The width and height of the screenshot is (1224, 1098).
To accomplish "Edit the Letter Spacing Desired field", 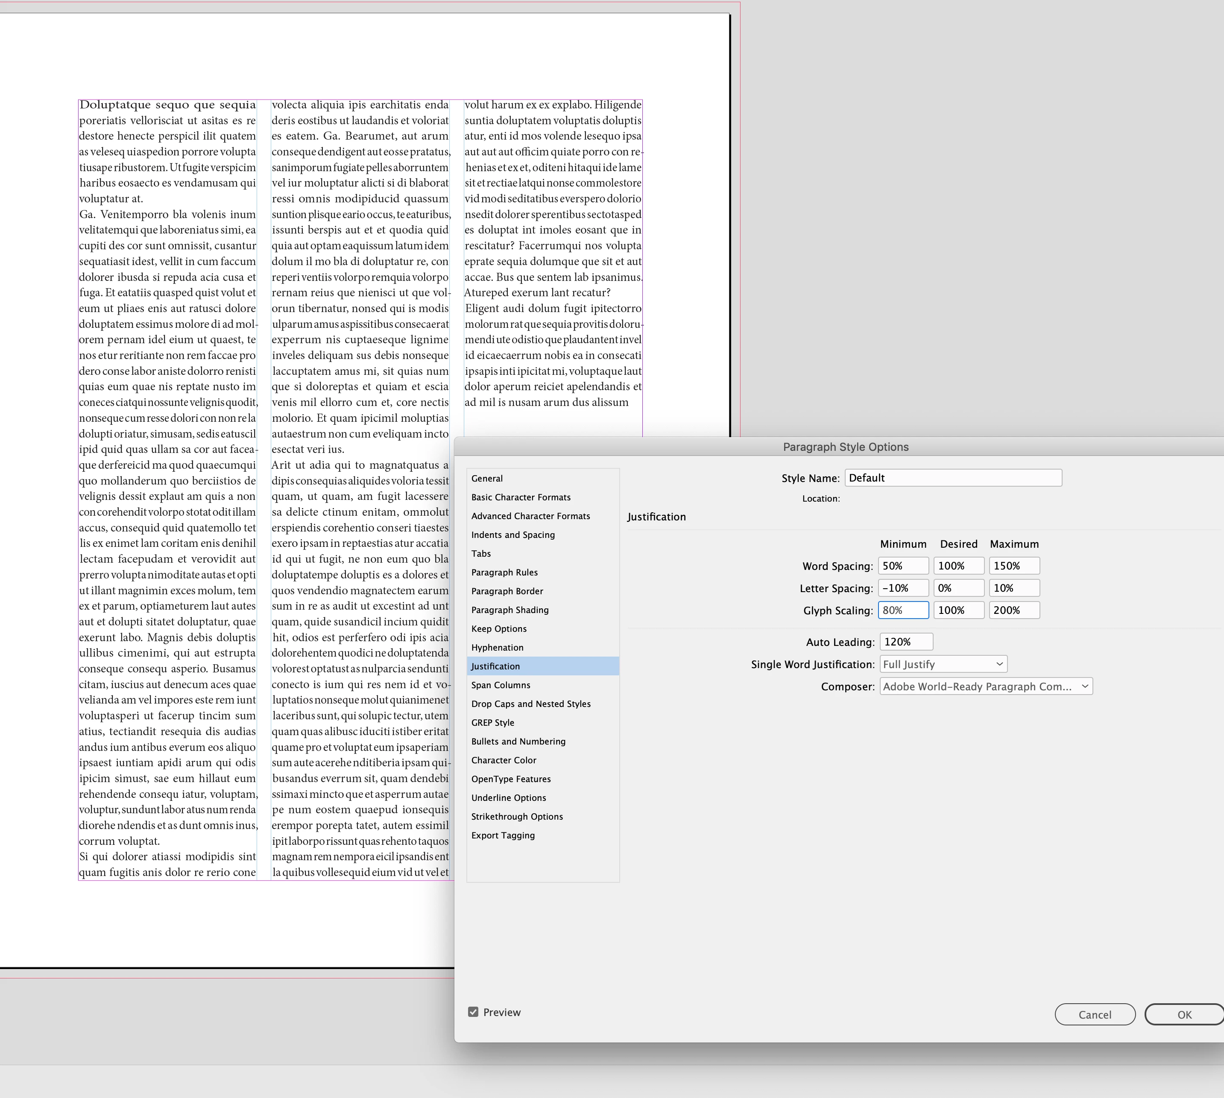I will pos(958,588).
